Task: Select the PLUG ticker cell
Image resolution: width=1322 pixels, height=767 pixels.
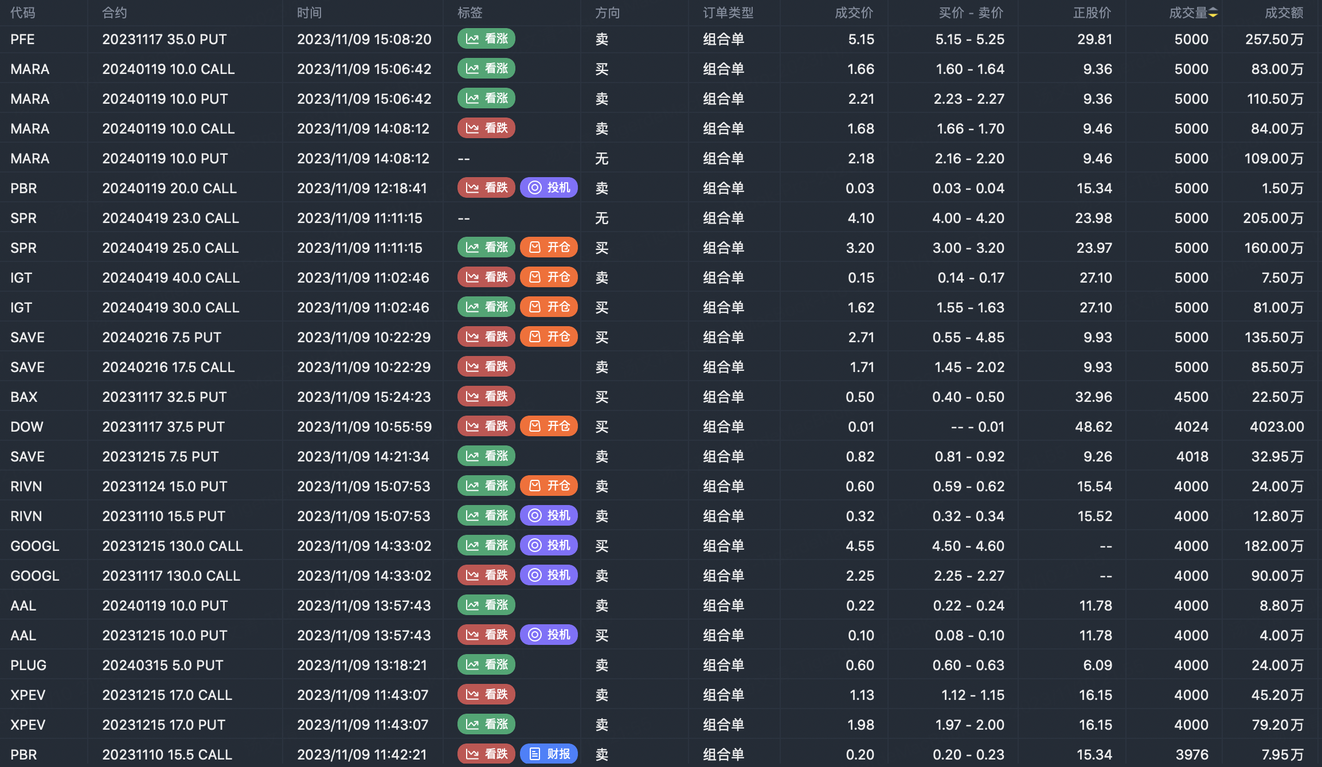Action: pos(28,665)
